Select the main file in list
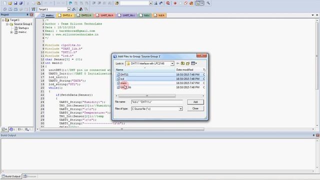The height and width of the screenshot is (180, 320). pyautogui.click(x=123, y=83)
